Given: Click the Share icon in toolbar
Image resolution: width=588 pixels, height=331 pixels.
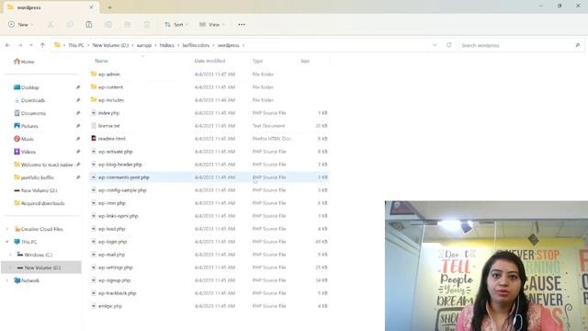Looking at the screenshot, I should click(128, 25).
